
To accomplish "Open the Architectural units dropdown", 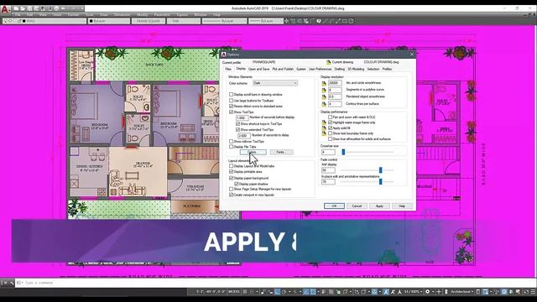I will point(461,292).
